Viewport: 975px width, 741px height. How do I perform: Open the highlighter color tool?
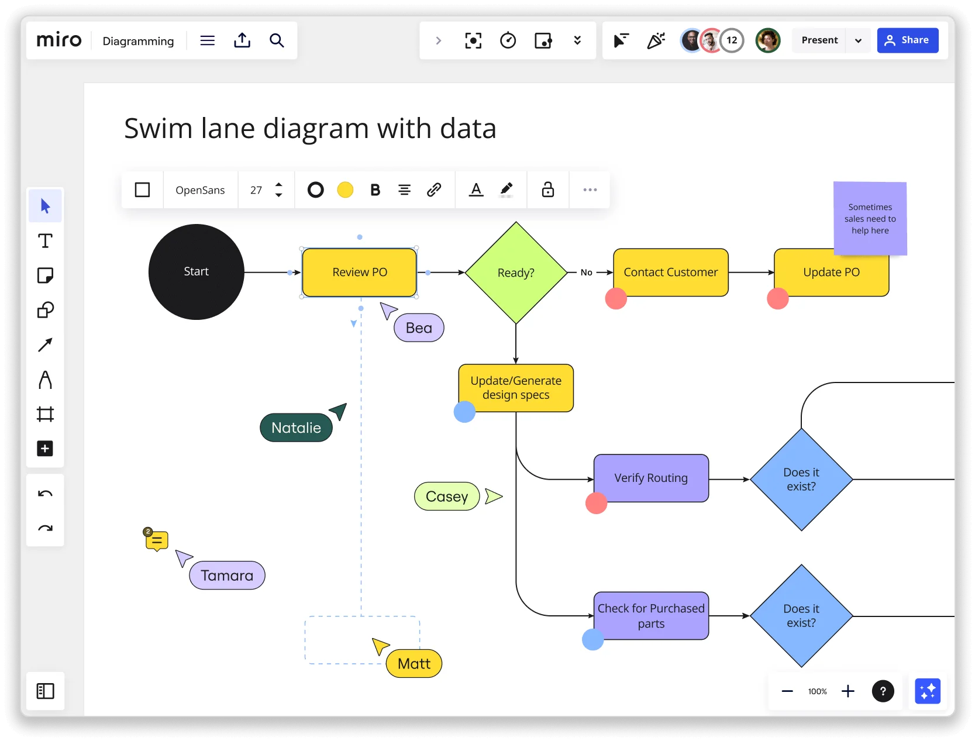[x=507, y=189]
